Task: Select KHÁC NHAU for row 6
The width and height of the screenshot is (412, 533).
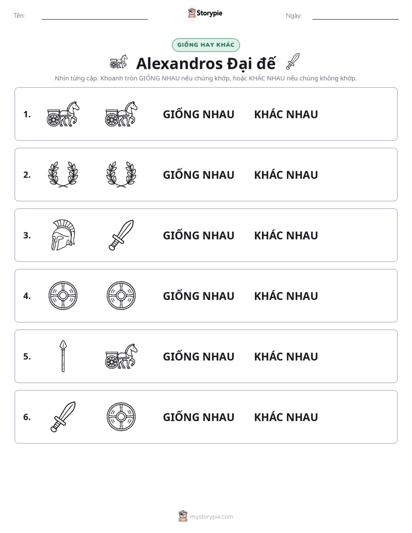Action: [286, 416]
